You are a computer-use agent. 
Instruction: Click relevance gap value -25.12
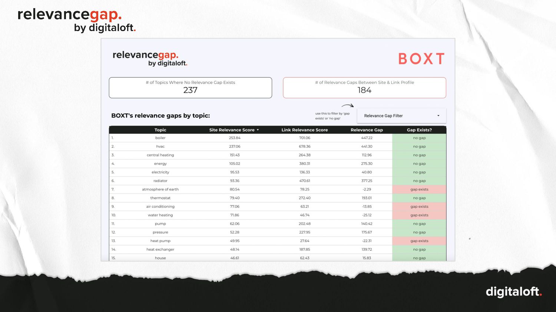click(x=367, y=215)
